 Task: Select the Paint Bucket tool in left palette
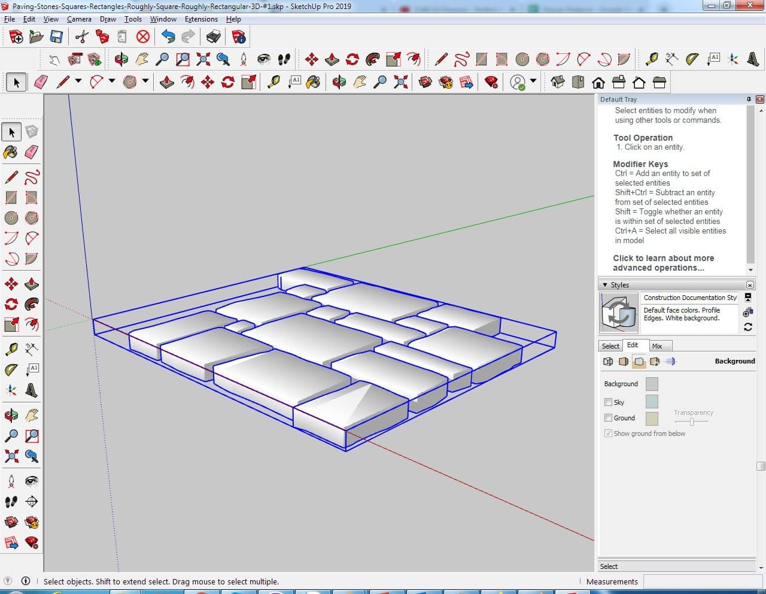11,152
